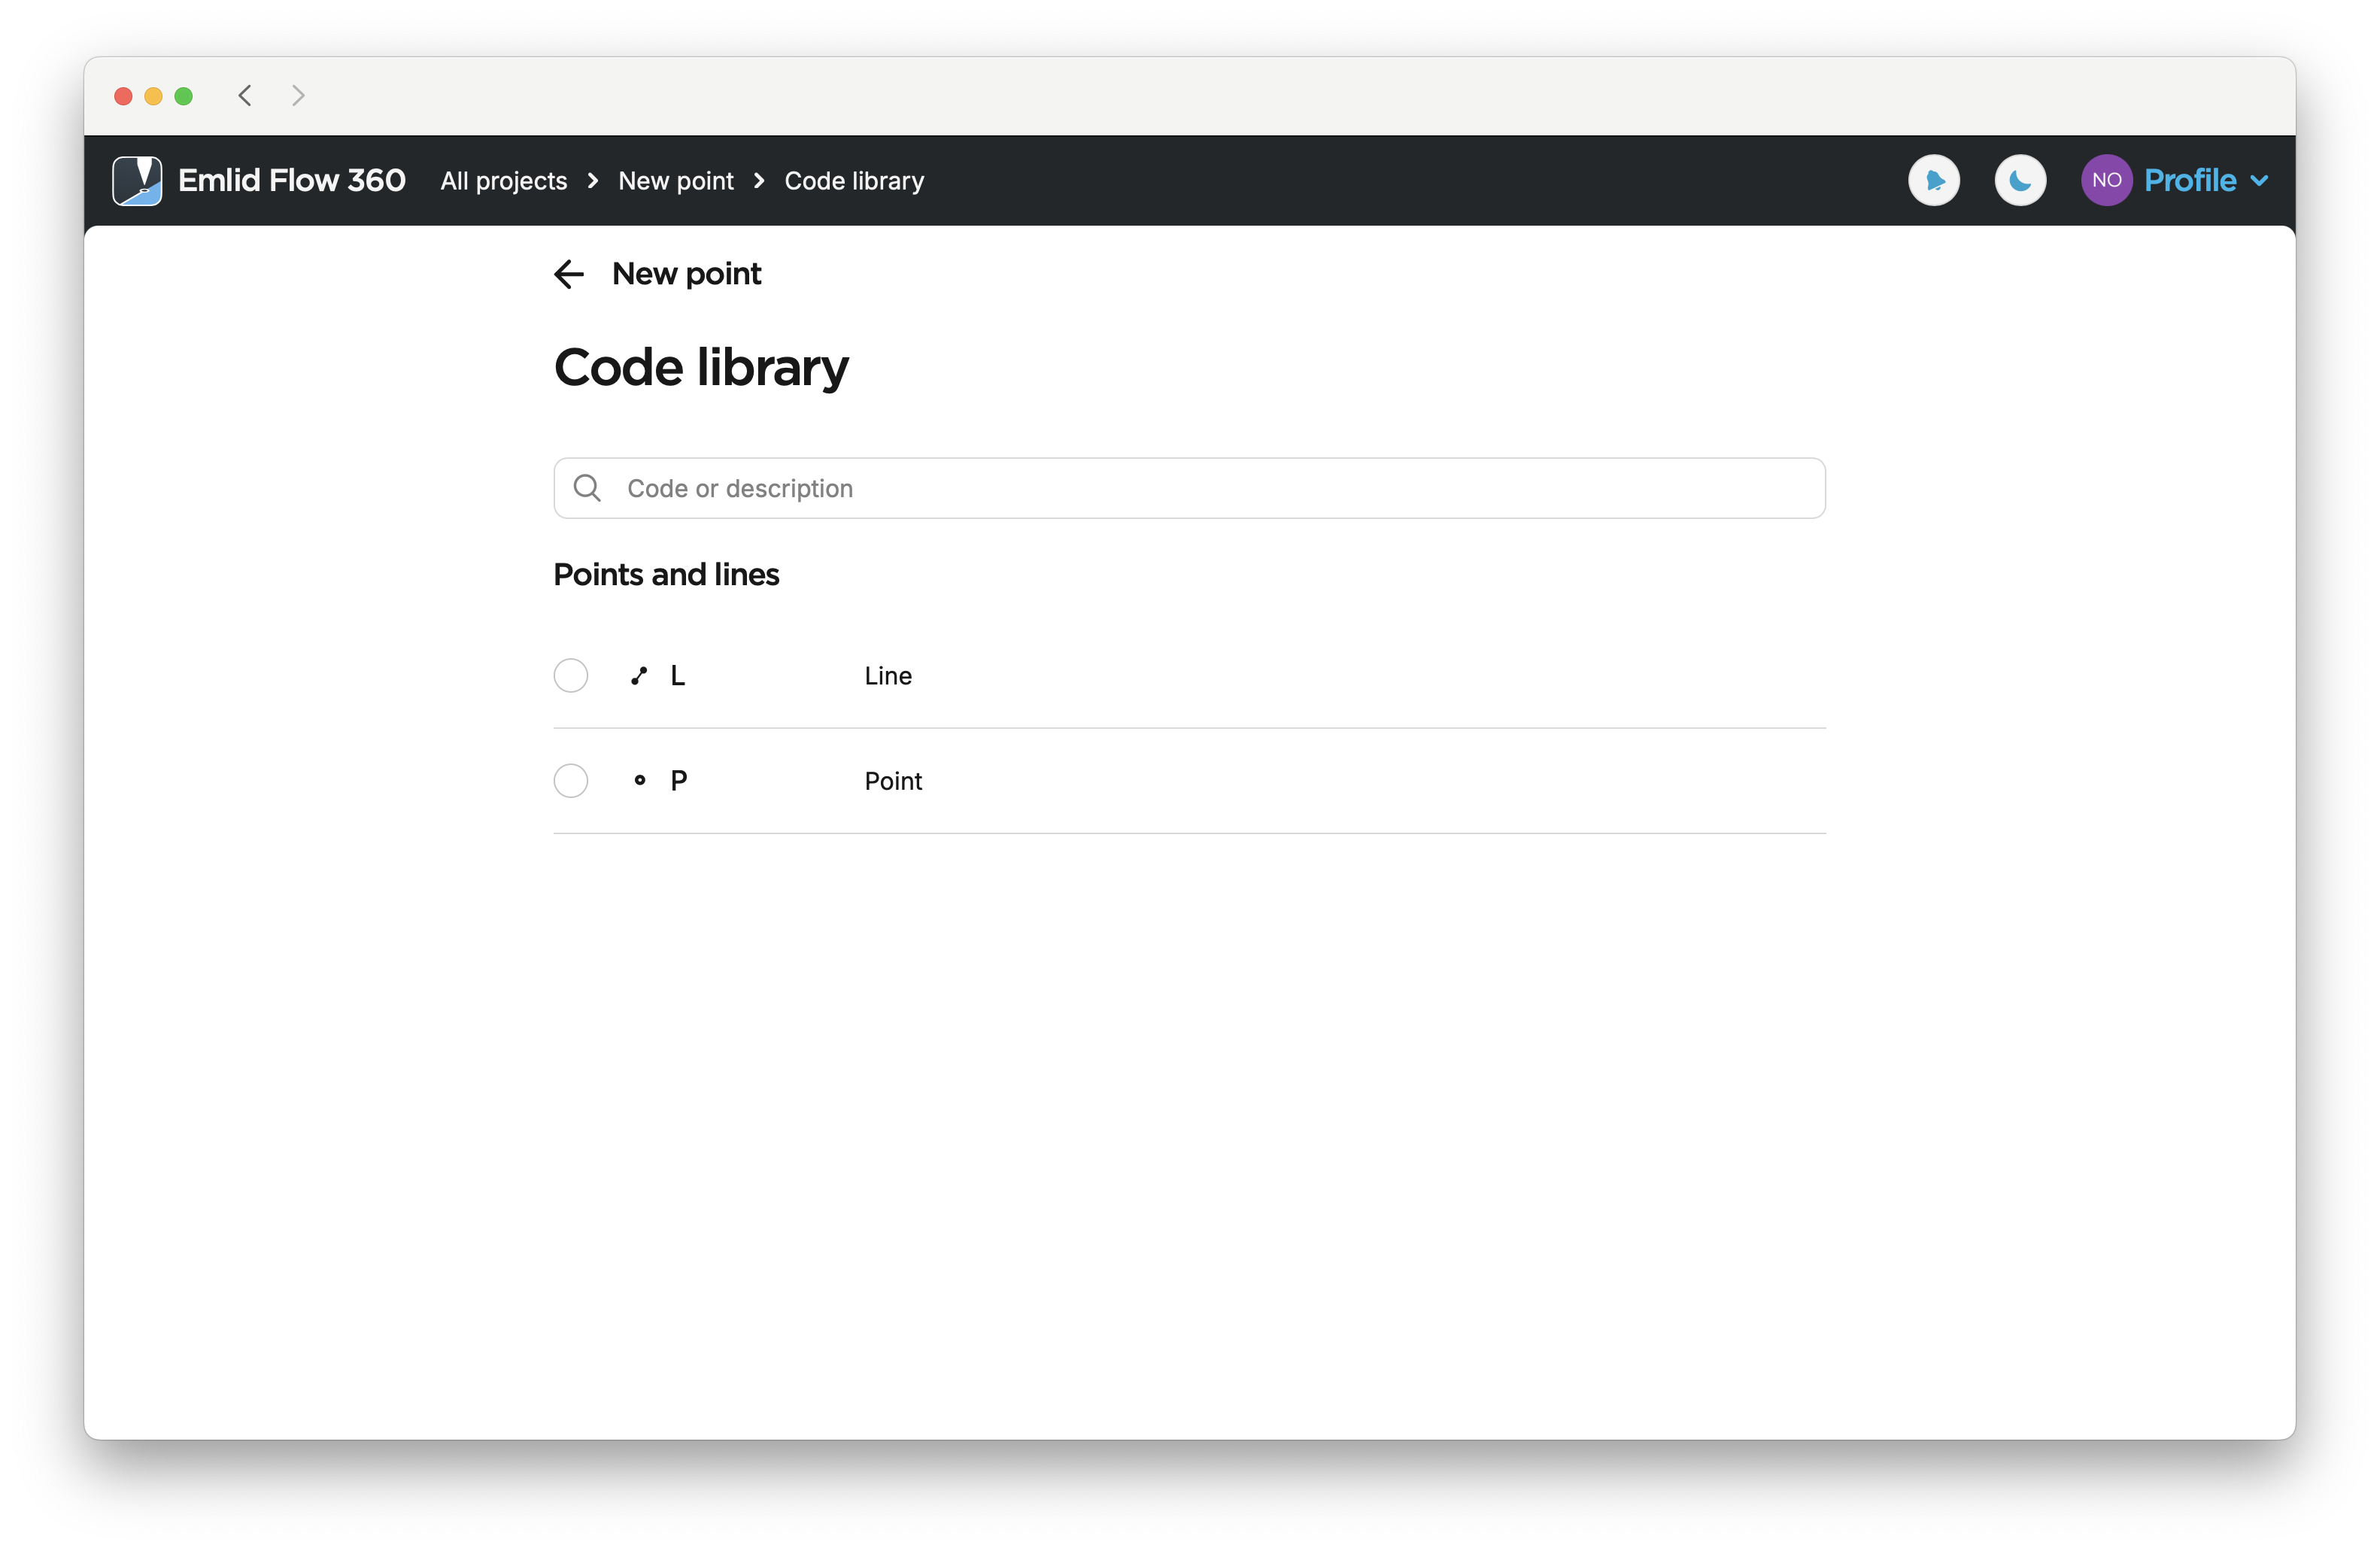
Task: Expand the Profile dropdown menu
Action: [x=2206, y=181]
